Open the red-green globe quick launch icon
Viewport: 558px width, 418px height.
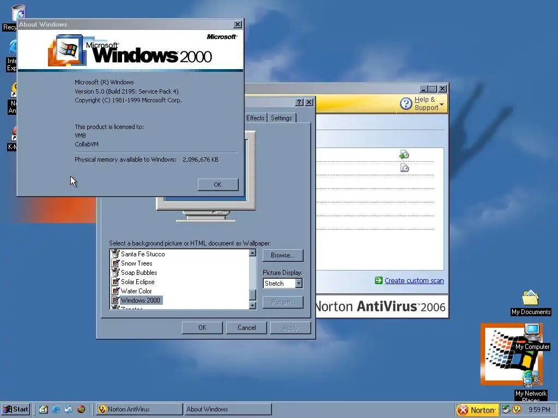click(81, 409)
